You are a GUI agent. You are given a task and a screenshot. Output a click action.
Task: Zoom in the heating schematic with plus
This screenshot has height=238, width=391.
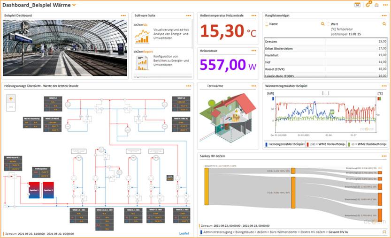pyautogui.click(x=11, y=99)
